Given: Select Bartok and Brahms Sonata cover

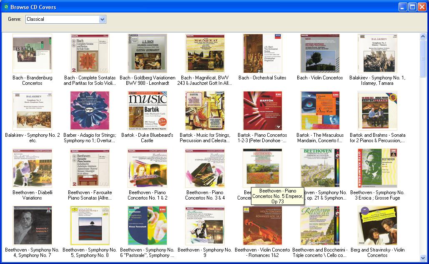Looking at the screenshot, I should point(377,111).
